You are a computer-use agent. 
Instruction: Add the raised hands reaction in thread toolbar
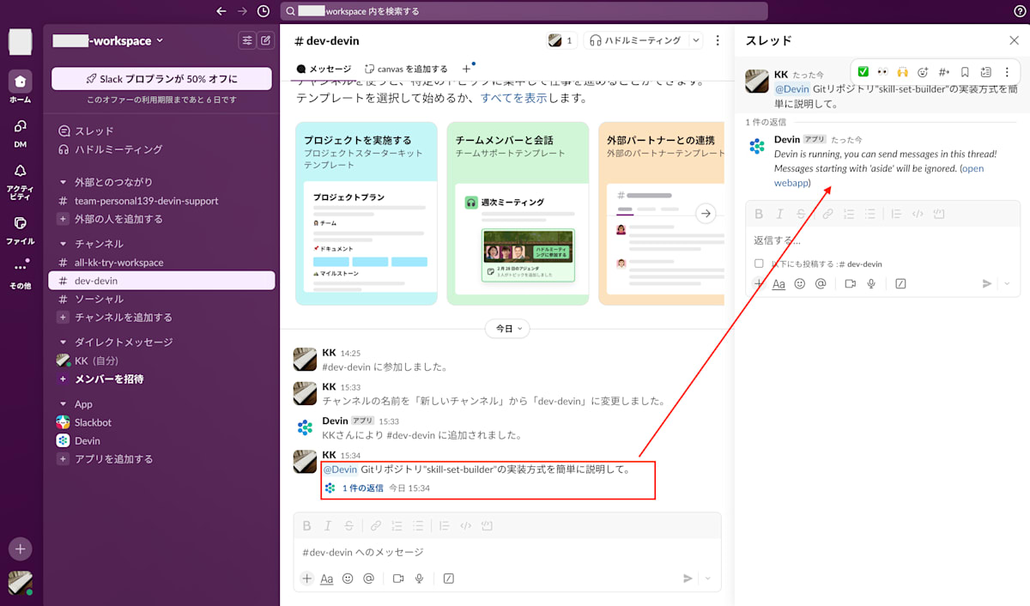pos(903,71)
